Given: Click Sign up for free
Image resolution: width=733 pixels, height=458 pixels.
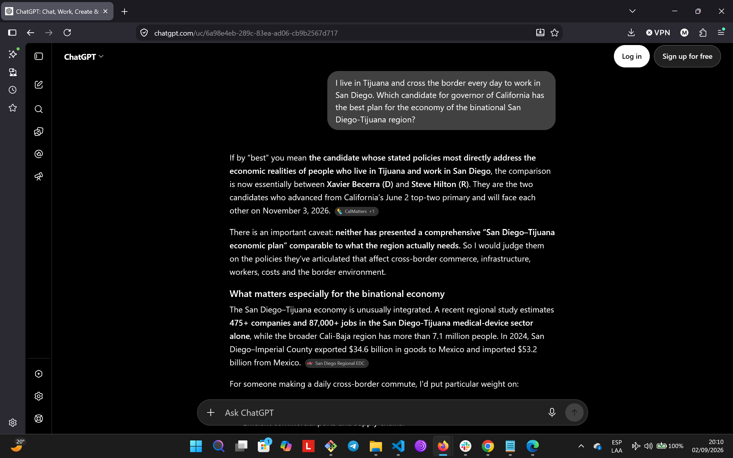Looking at the screenshot, I should tap(687, 56).
